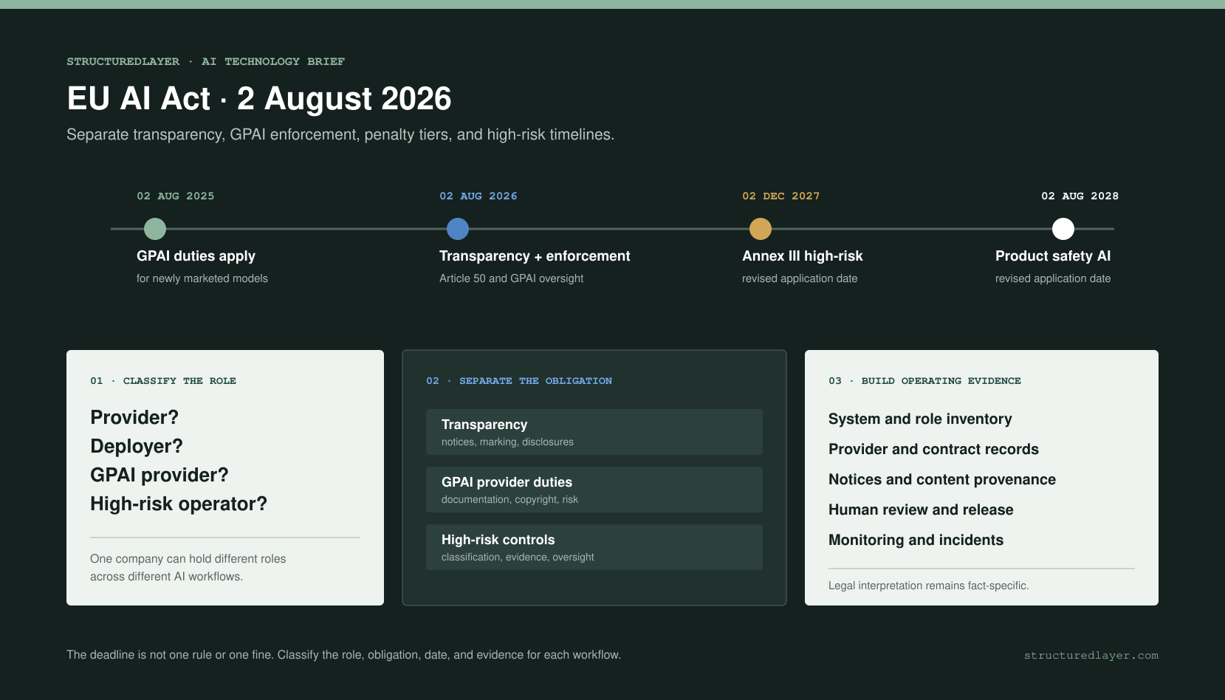
Task: Click the '03 · BUILD OPERATING EVIDENCE' label
Action: (x=924, y=381)
